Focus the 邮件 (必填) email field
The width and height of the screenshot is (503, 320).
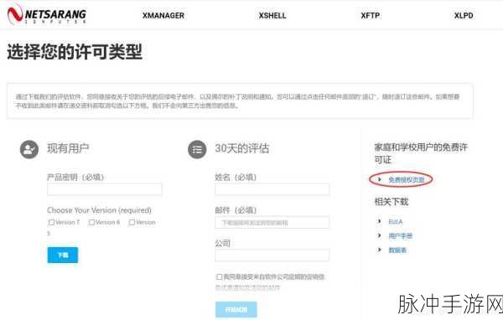pyautogui.click(x=272, y=222)
